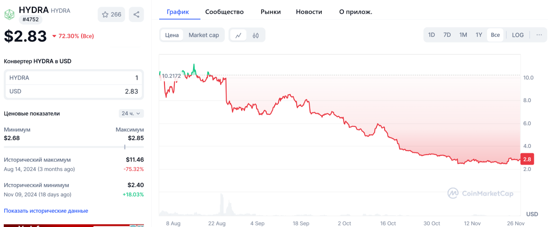
Task: Select the 1D time range
Action: [x=432, y=35]
